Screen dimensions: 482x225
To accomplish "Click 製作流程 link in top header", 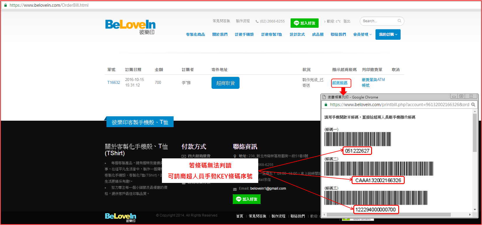I will pos(243,21).
